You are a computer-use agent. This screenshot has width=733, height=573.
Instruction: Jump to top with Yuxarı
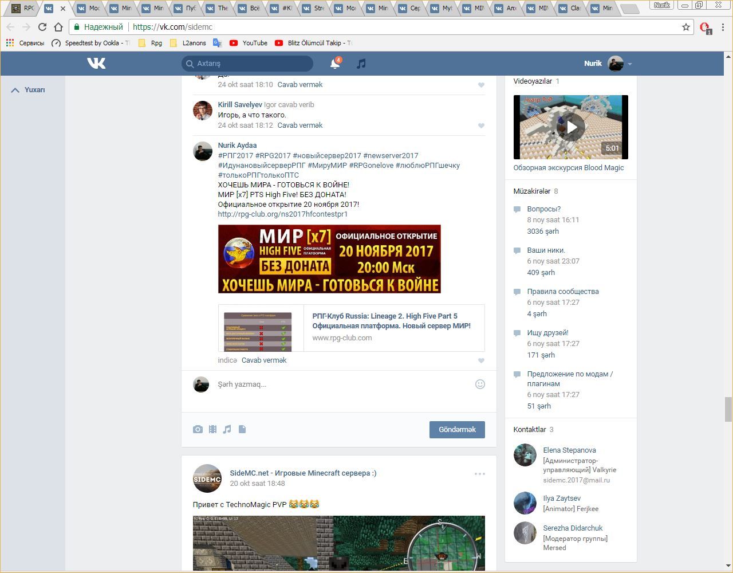tap(28, 90)
